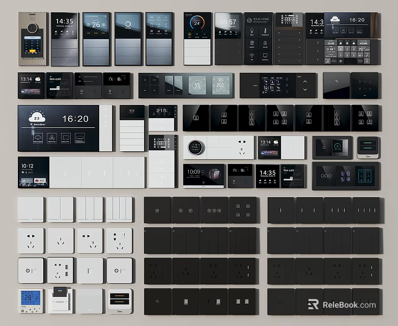398x326 pixels.
Task: Tap the circular power icon on the top-row panel
Action: (128, 24)
